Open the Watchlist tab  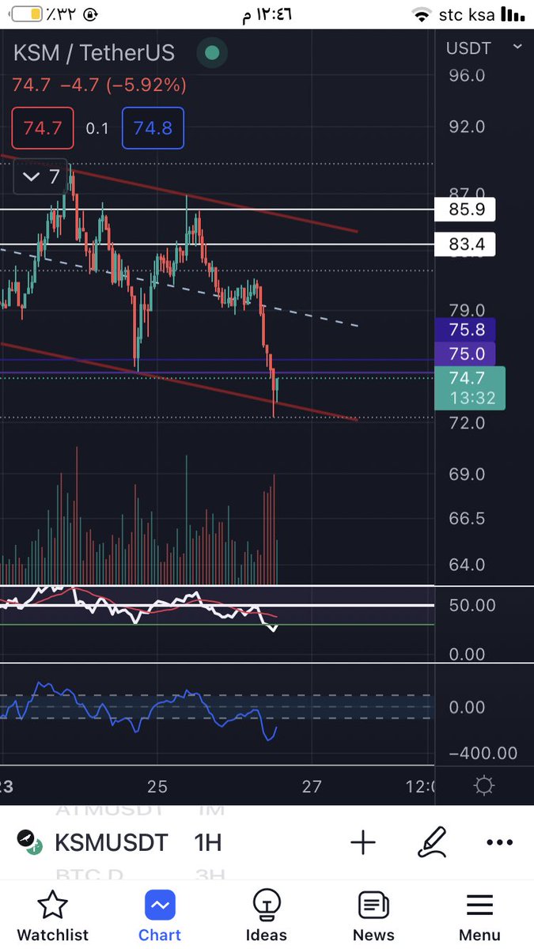[52, 915]
